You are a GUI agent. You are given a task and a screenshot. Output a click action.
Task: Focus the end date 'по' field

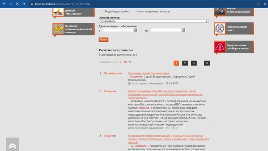click(166, 30)
